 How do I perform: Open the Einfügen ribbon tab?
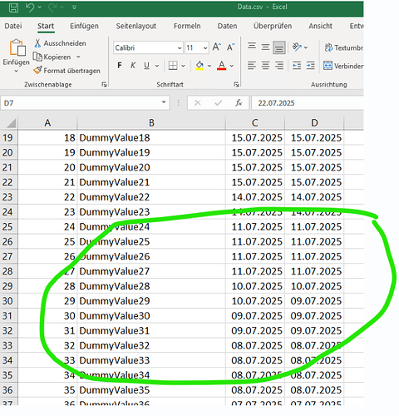(84, 26)
